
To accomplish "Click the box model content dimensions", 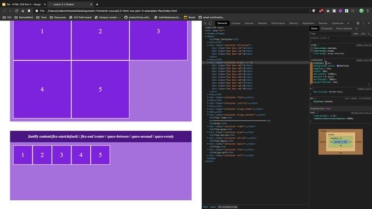I will tap(341, 142).
